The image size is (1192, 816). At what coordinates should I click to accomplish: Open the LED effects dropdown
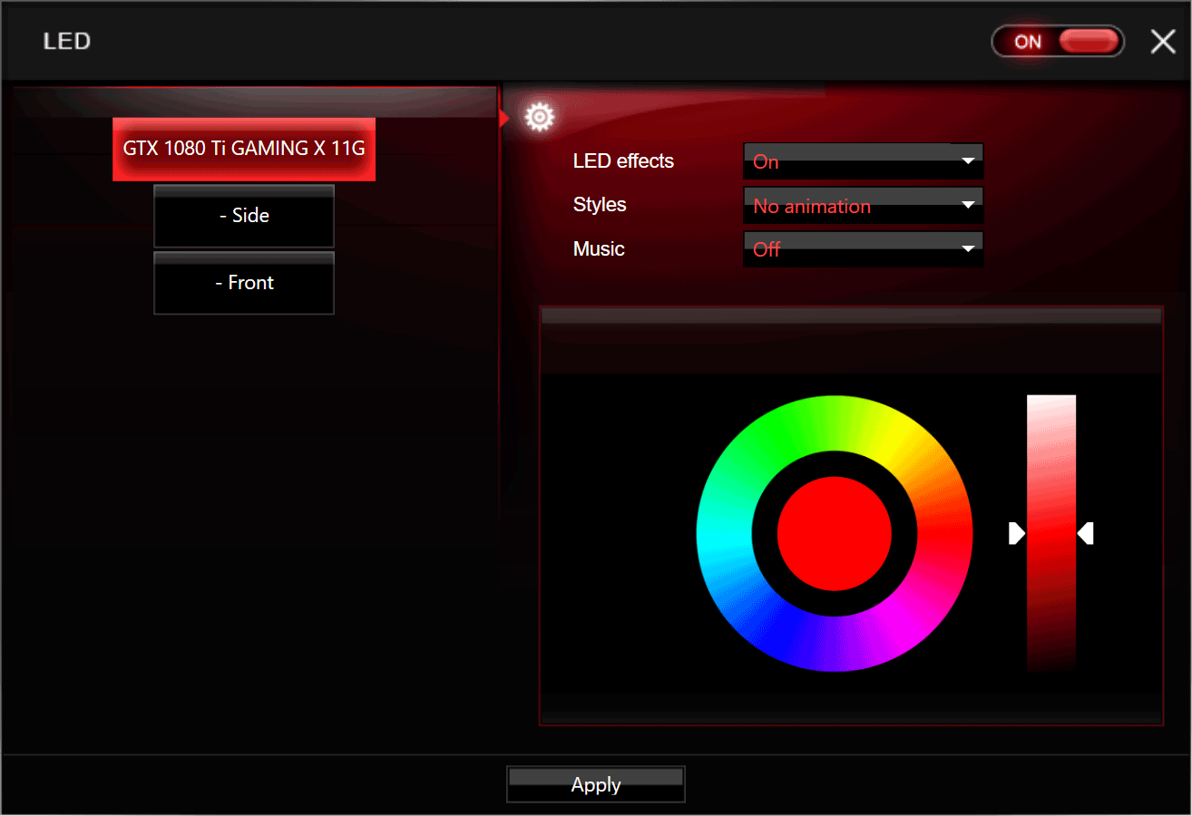(864, 161)
